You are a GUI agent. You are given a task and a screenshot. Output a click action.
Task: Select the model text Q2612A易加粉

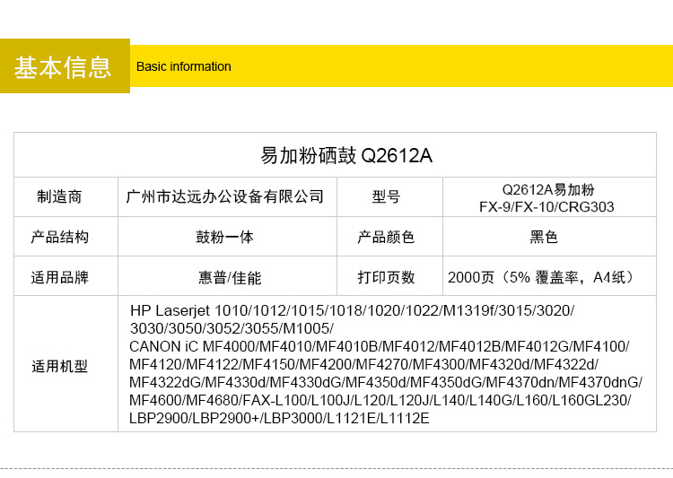(548, 189)
